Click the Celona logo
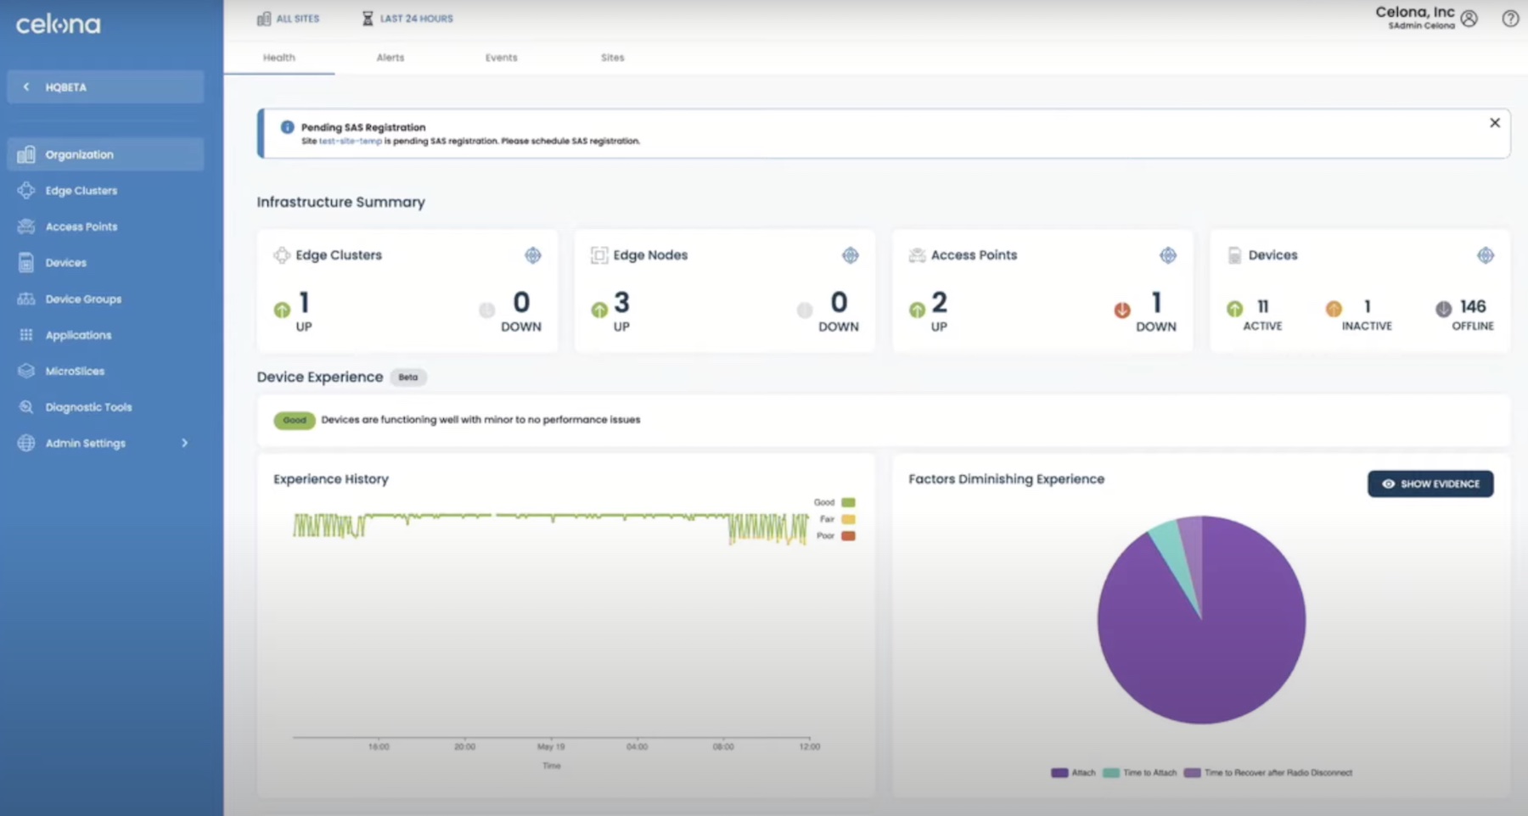The image size is (1528, 816). [x=58, y=25]
